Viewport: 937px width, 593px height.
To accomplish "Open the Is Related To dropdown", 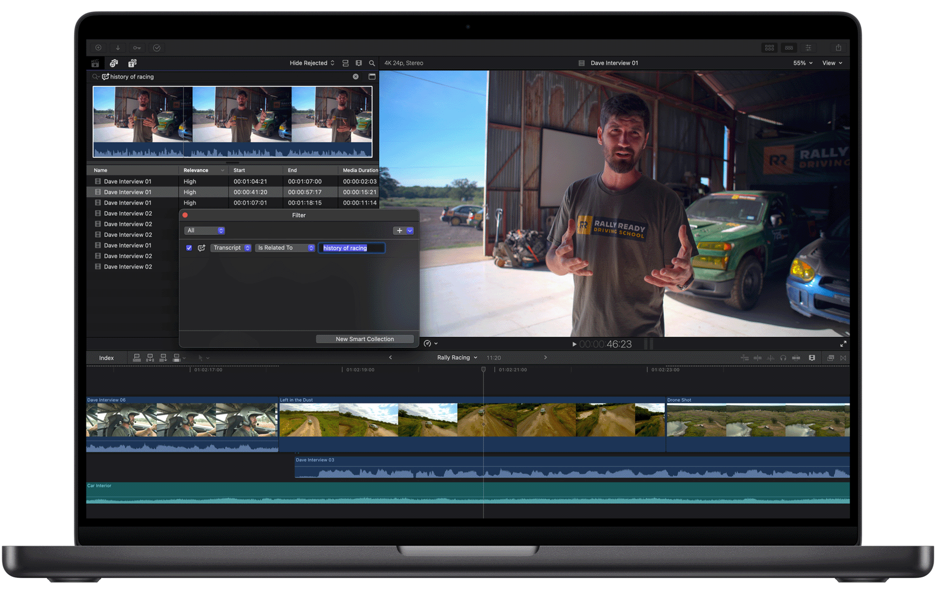I will point(284,247).
